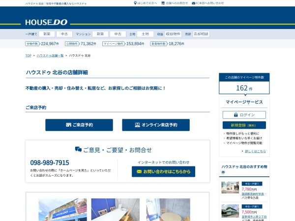Viewport: 295px width, 221px height.
Task: Click the HOUSEDO logo
Action: (46, 23)
